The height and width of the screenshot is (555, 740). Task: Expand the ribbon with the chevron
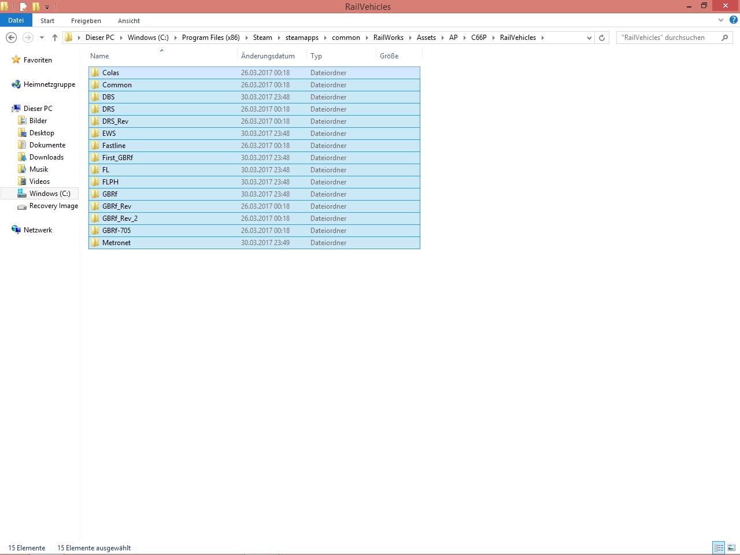720,20
